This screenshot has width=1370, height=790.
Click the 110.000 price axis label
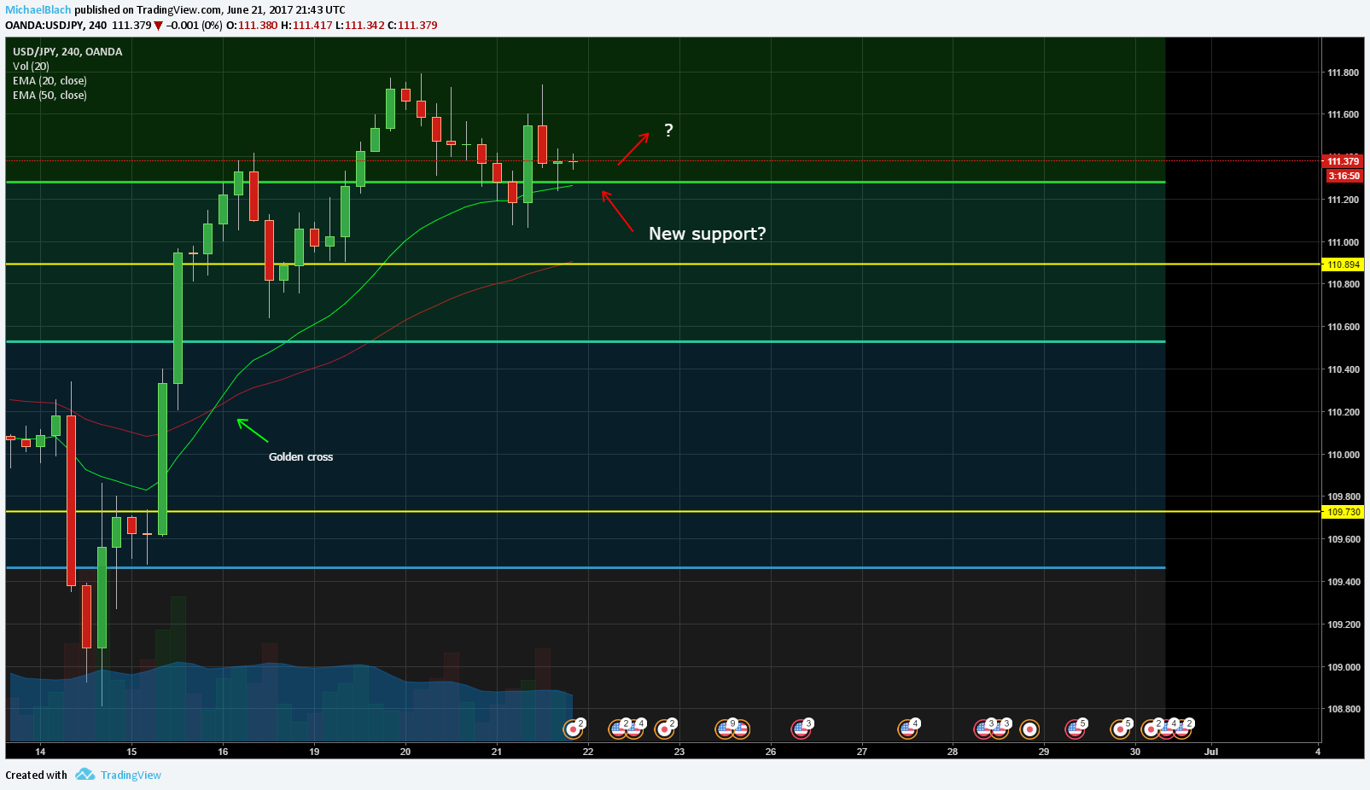tap(1343, 455)
